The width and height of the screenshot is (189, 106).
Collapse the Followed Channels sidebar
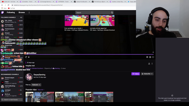pos(21,17)
